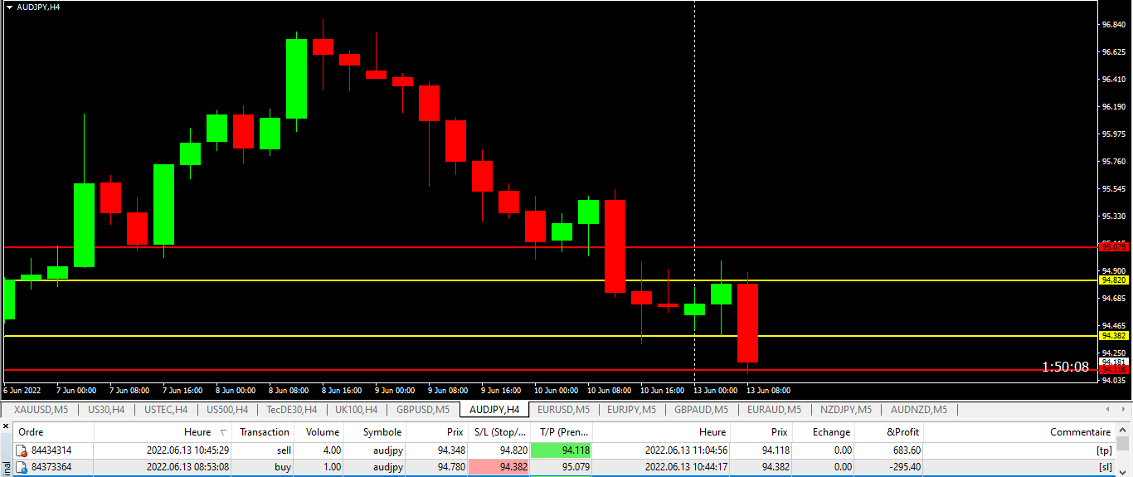Close the terminal panel with X
The image size is (1133, 477).
[7, 426]
